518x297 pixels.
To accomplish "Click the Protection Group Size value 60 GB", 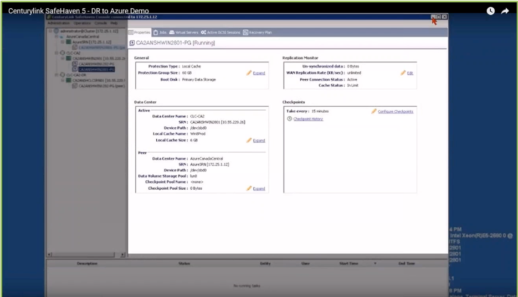I will pyautogui.click(x=187, y=73).
